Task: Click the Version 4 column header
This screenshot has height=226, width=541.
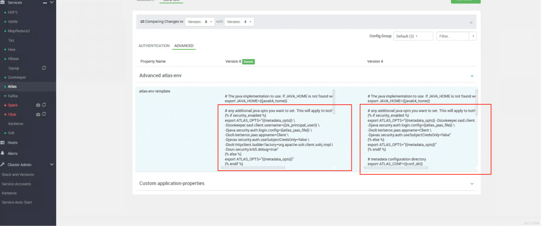Action: (x=375, y=61)
